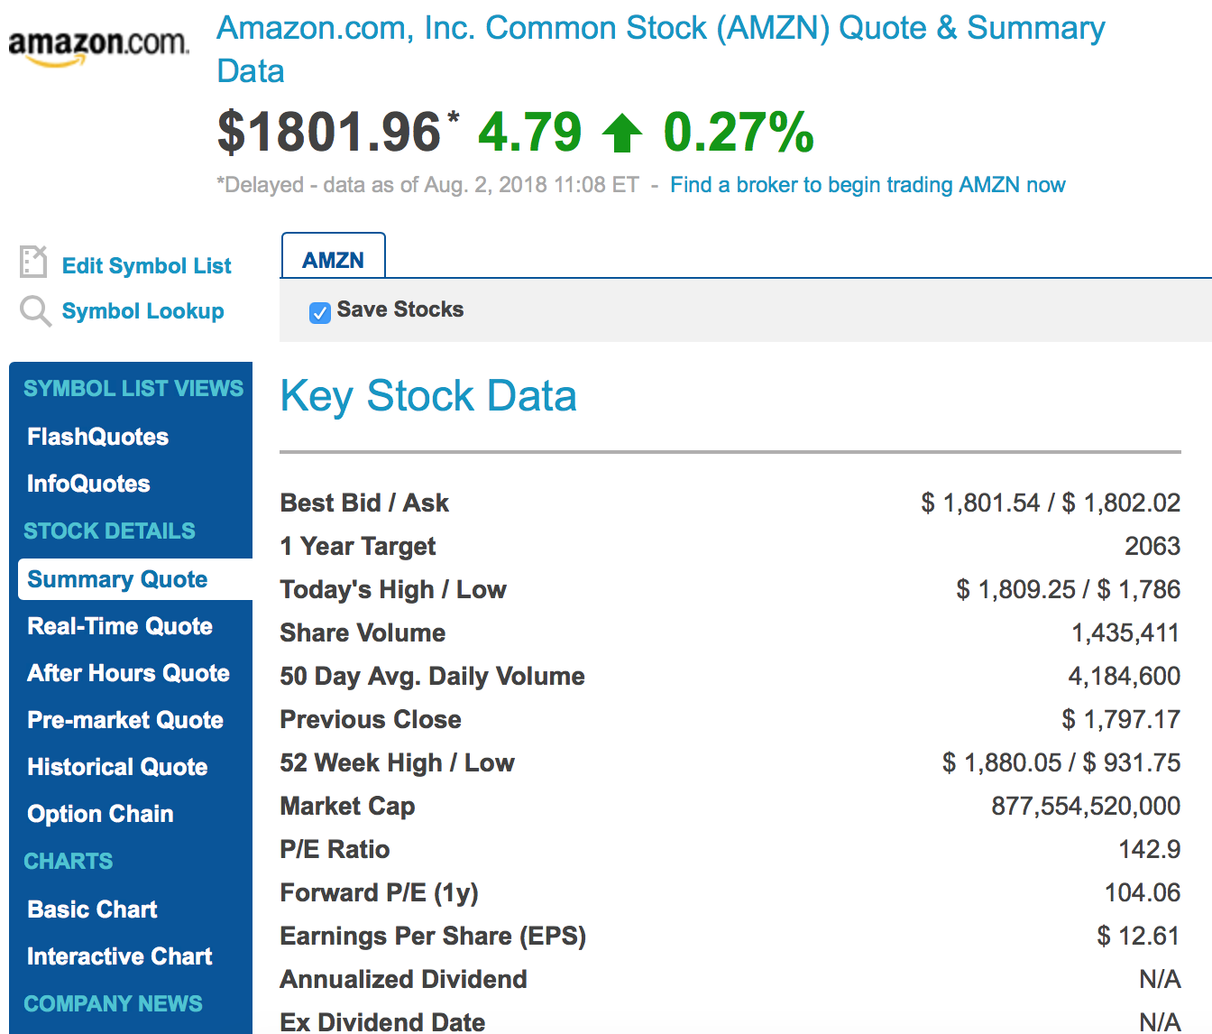This screenshot has width=1212, height=1034.
Task: Click the 104.06 value
Action: pyautogui.click(x=1143, y=892)
